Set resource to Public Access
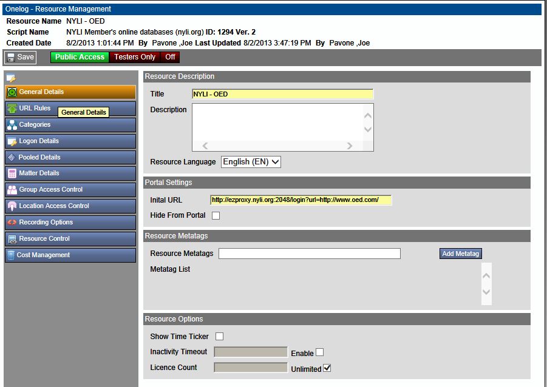This screenshot has width=547, height=387. tap(80, 57)
